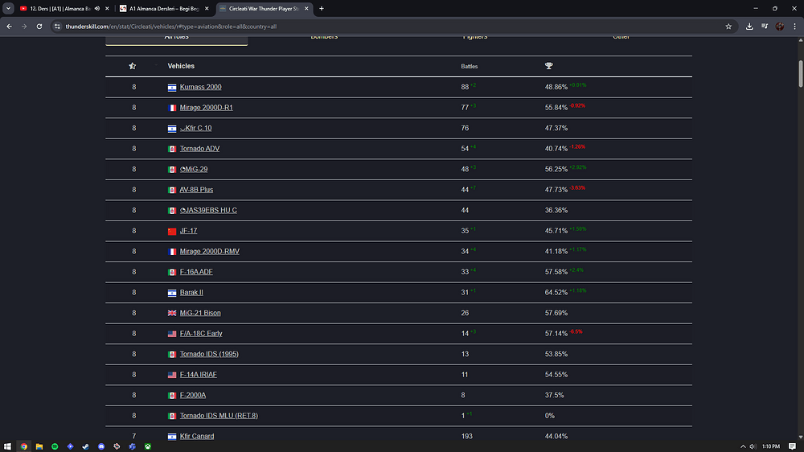Open Chrome three-dot menu
This screenshot has height=452, width=804.
795,27
